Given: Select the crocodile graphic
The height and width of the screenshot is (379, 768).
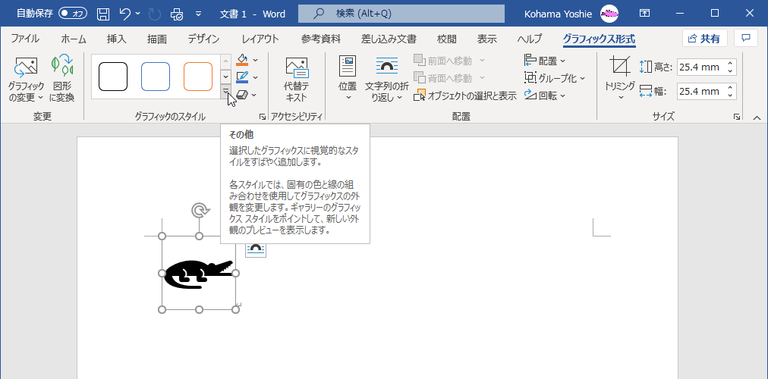Looking at the screenshot, I should click(198, 274).
